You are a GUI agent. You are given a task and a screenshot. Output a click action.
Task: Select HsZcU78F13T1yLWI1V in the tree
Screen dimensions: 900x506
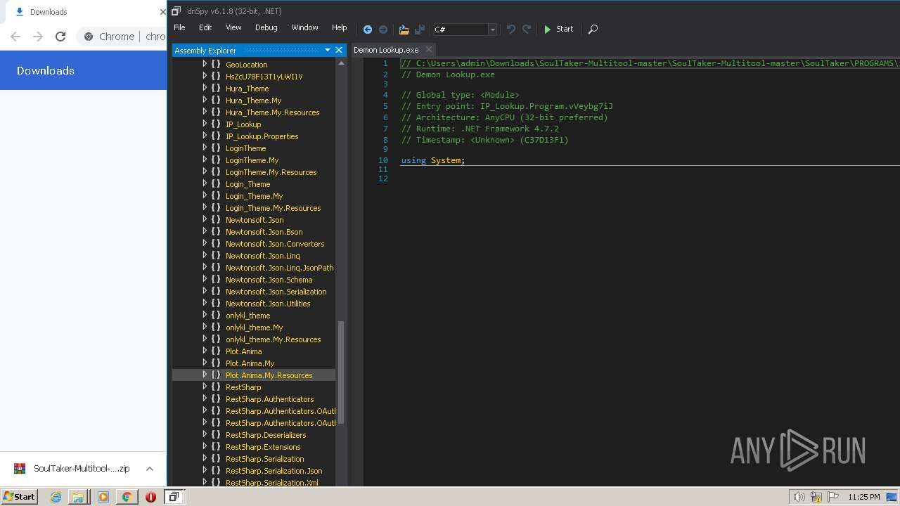click(x=264, y=77)
